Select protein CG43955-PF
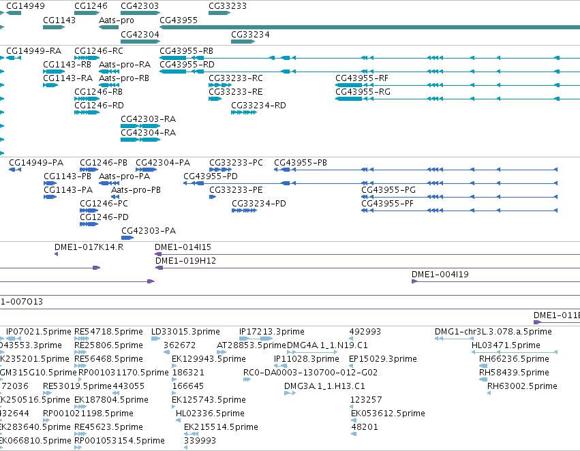This screenshot has width=580, height=451. (x=388, y=204)
